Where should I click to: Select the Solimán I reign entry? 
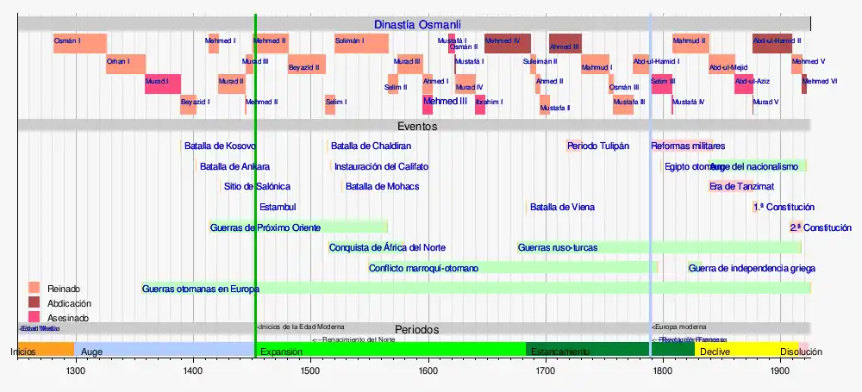click(360, 43)
